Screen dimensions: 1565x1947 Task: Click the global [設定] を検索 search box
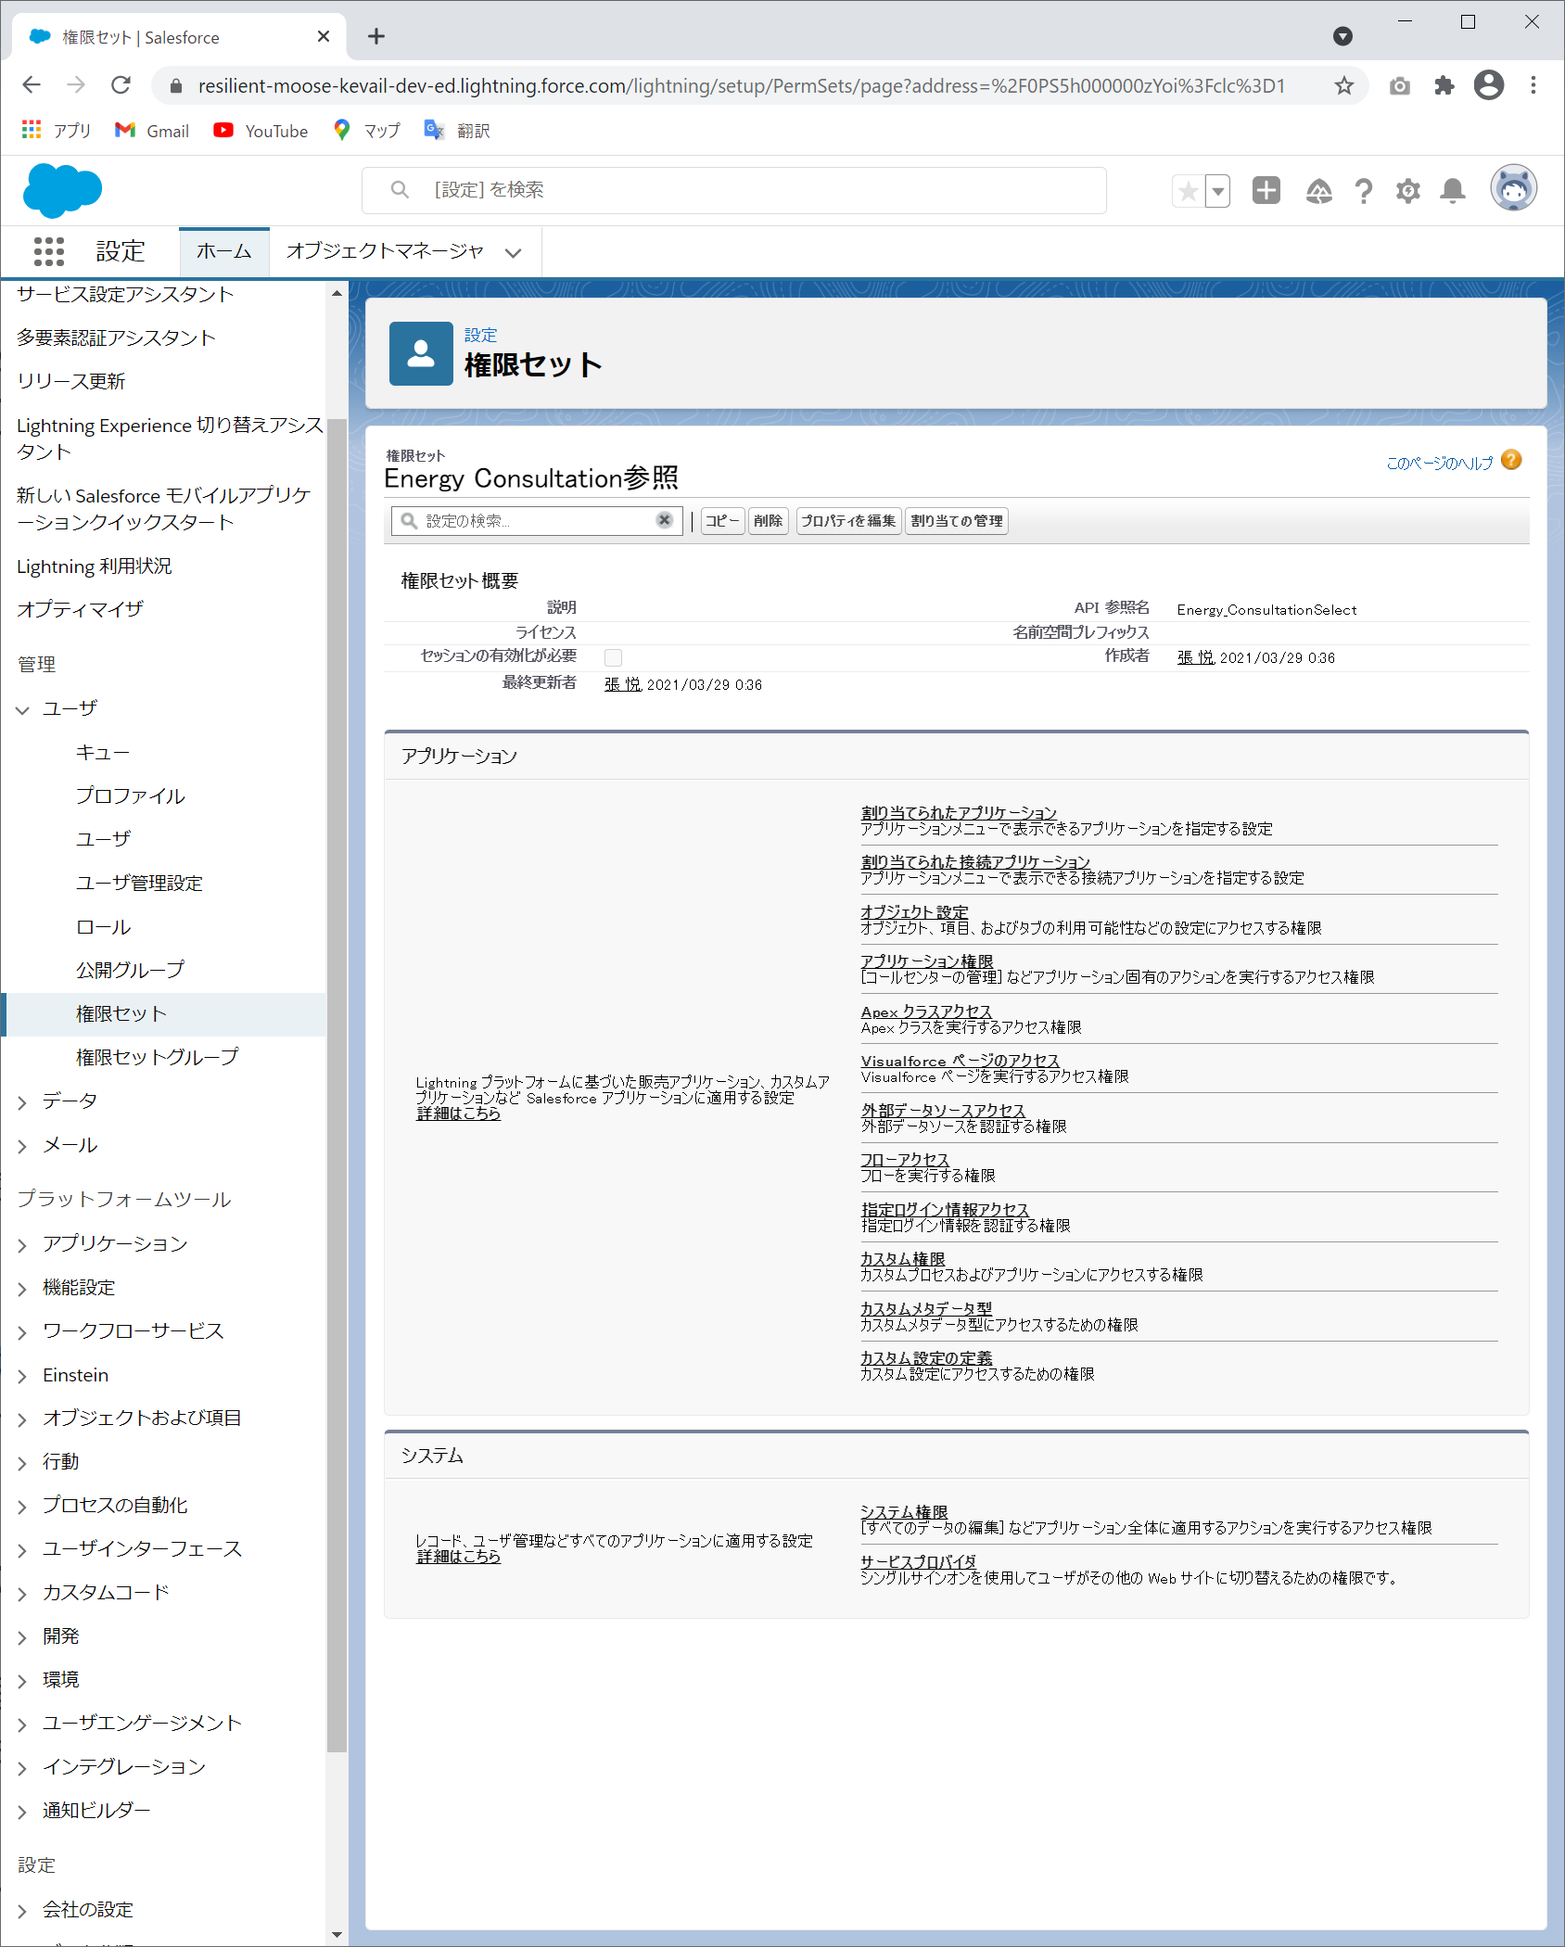pos(734,190)
